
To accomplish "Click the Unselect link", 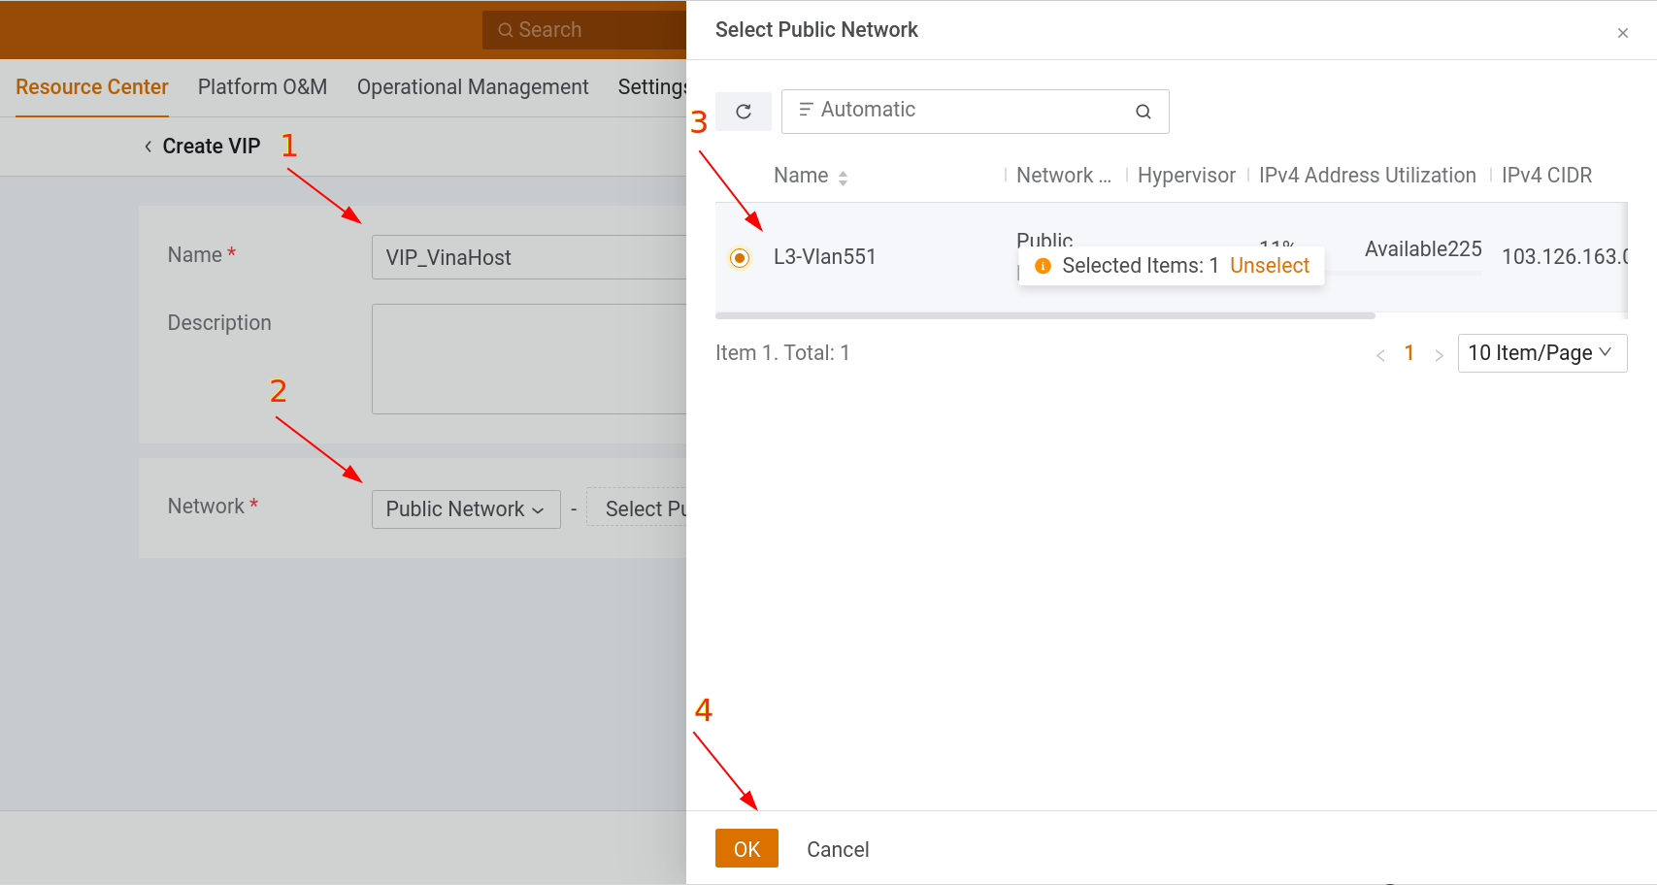I will pyautogui.click(x=1269, y=266).
